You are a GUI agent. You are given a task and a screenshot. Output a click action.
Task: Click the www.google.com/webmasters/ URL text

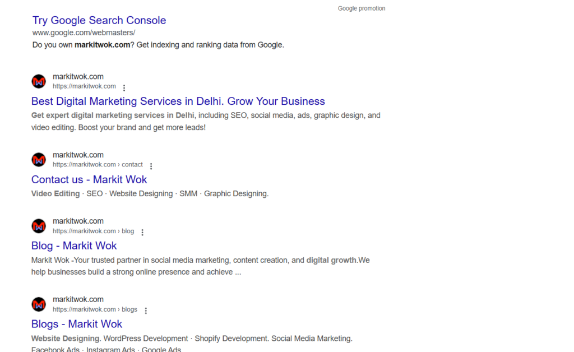click(84, 33)
